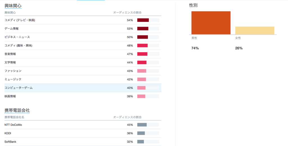Click the yellow 女性 gender bar
The height and width of the screenshot is (146, 288).
(255, 30)
